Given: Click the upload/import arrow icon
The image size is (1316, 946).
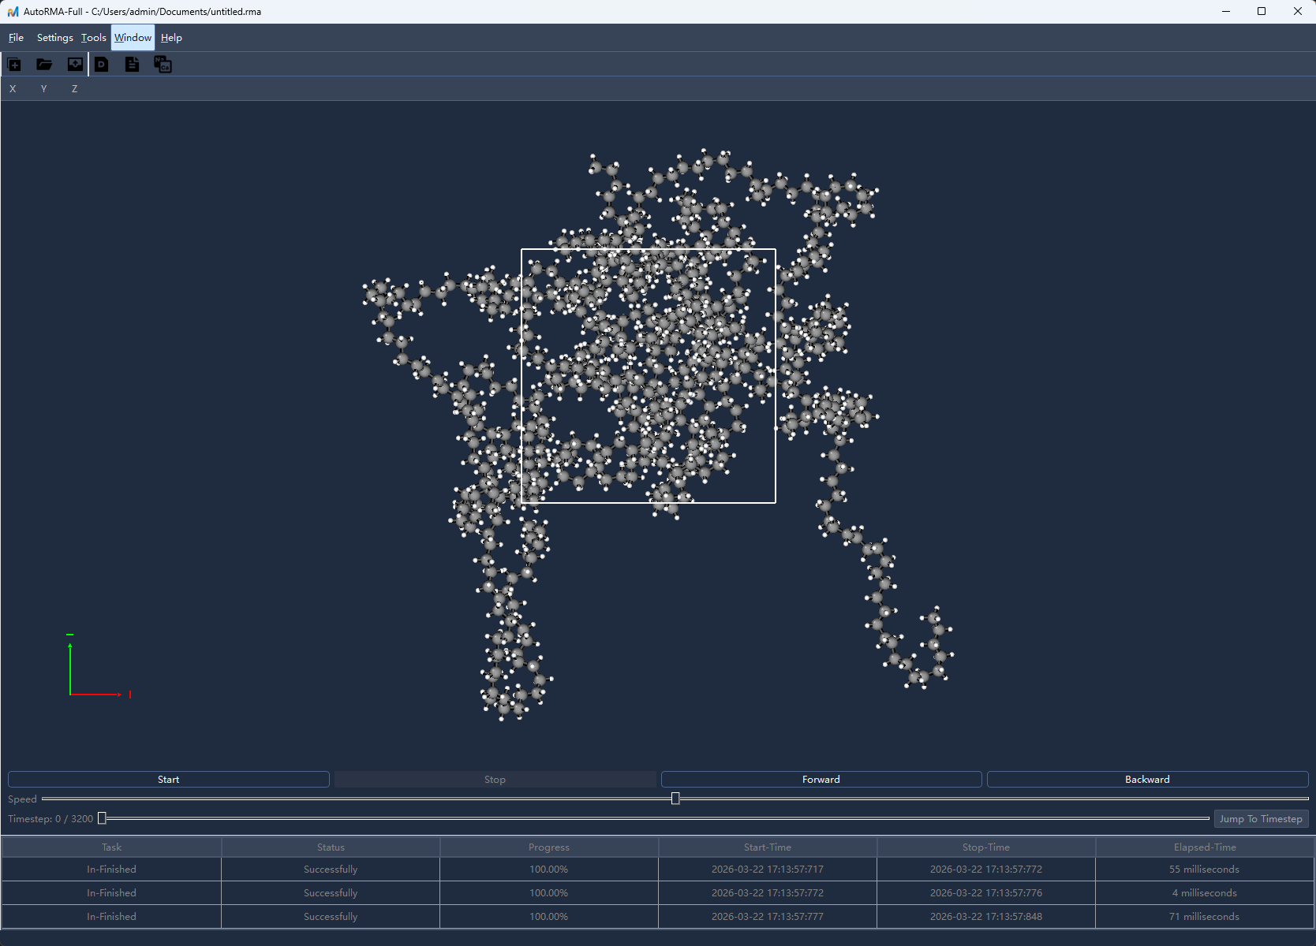Looking at the screenshot, I should pos(75,65).
